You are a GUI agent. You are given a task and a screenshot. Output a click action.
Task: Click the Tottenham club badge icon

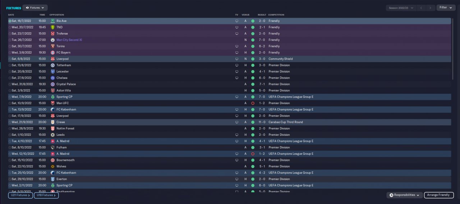pyautogui.click(x=52, y=65)
